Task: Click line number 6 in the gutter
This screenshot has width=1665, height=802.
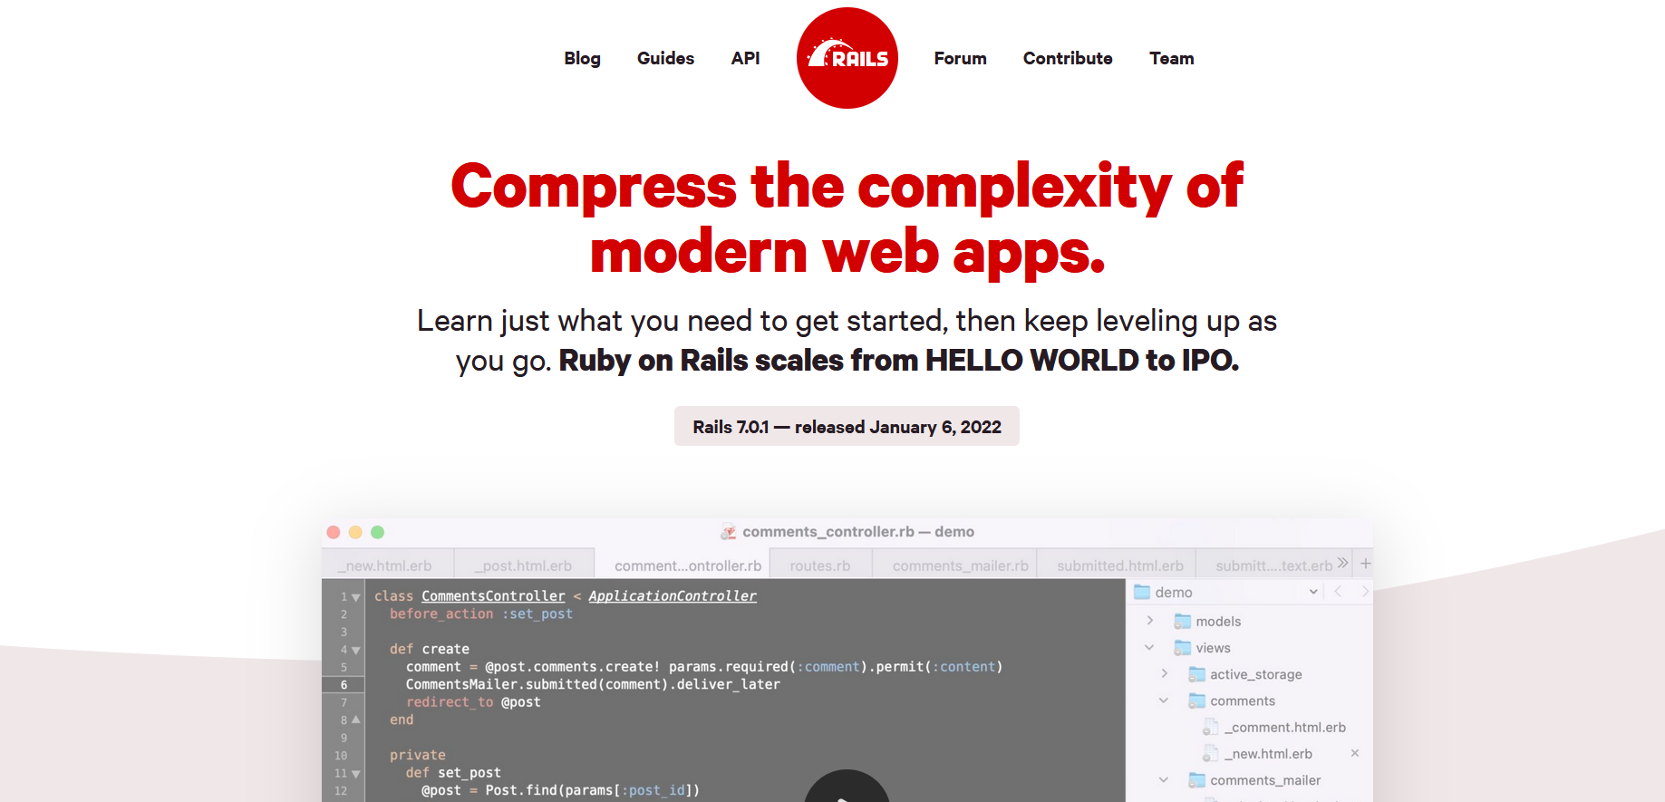Action: click(x=344, y=684)
